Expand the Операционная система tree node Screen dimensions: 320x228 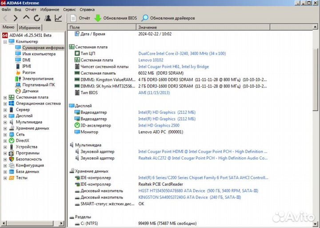[5, 104]
